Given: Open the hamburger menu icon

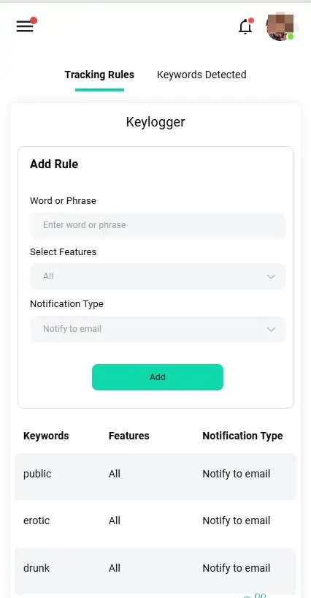Looking at the screenshot, I should 25,26.
